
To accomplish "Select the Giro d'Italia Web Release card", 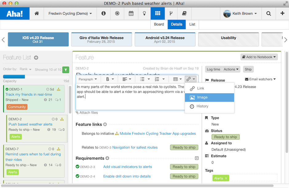I will [x=101, y=39].
